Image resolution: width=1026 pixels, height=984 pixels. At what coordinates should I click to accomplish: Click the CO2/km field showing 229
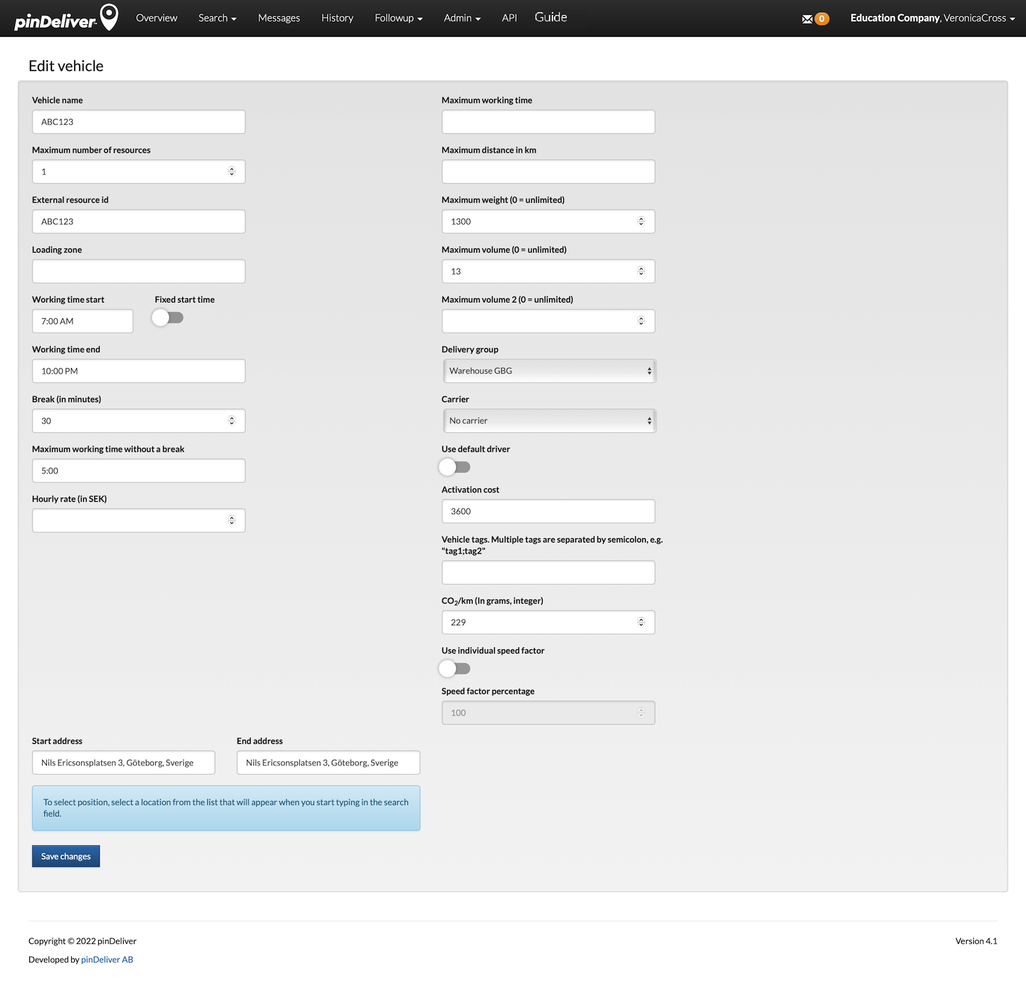point(548,622)
